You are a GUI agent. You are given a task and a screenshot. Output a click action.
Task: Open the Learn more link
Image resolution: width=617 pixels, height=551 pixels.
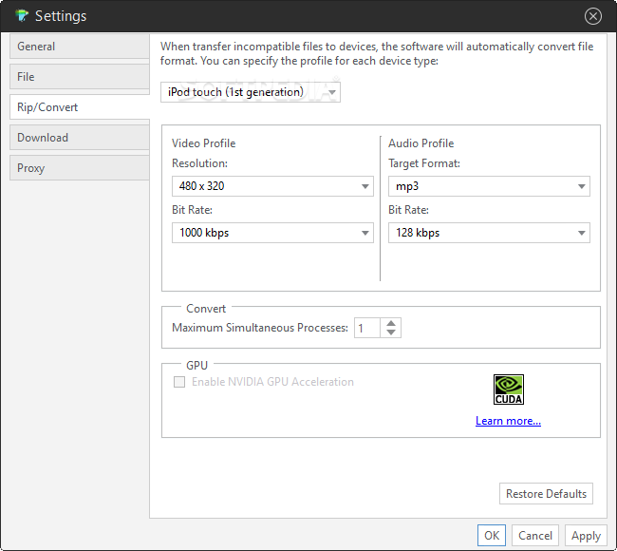point(508,421)
